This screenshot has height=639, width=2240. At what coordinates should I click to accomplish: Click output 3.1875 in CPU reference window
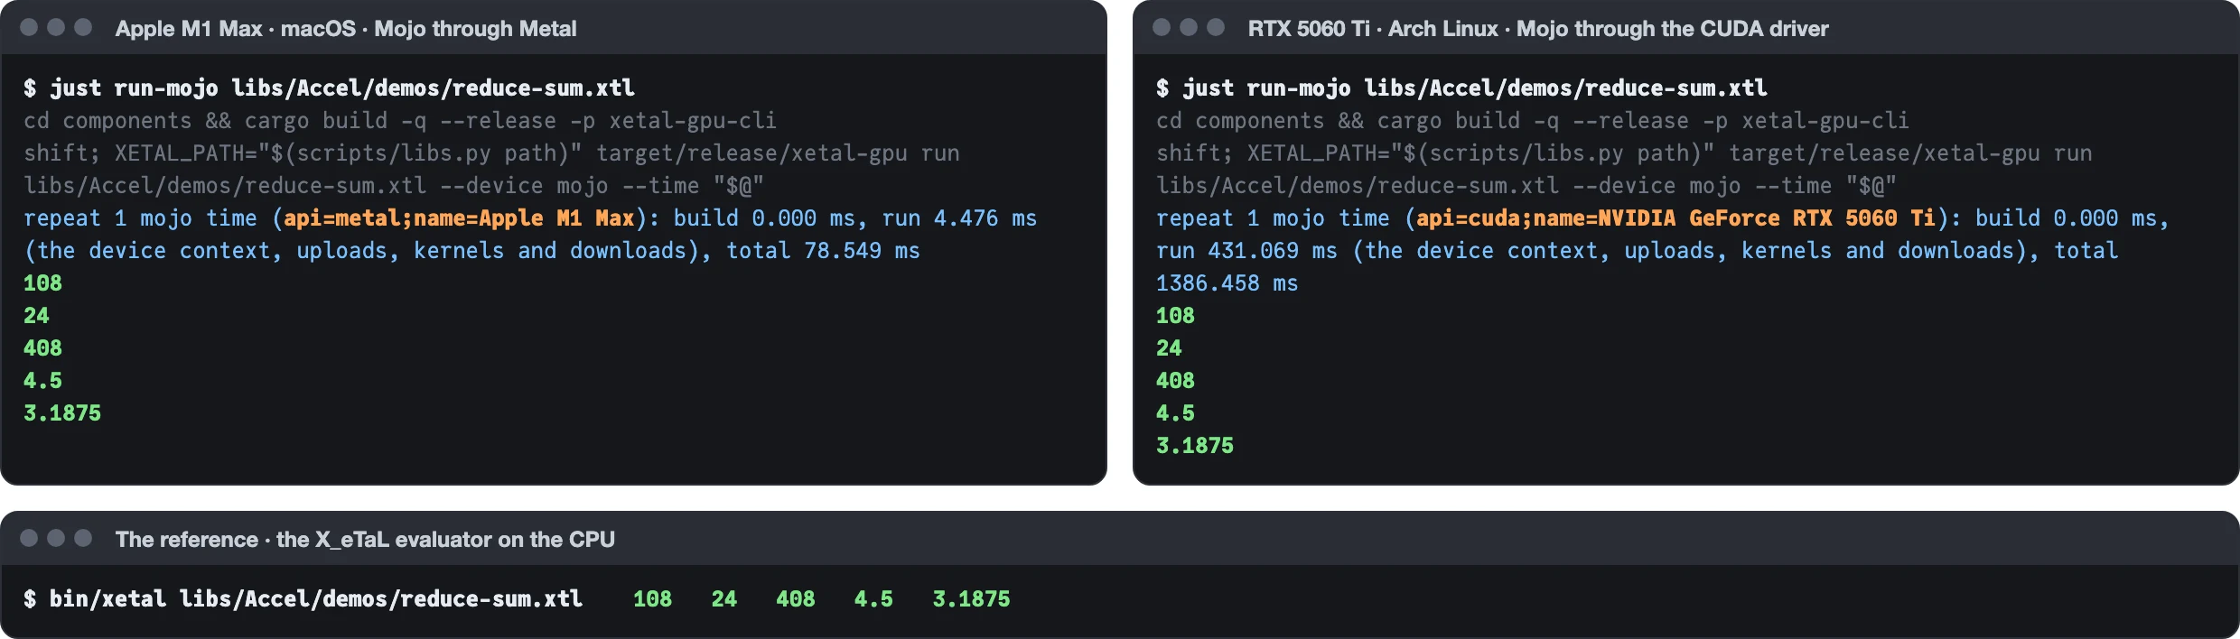point(971,599)
